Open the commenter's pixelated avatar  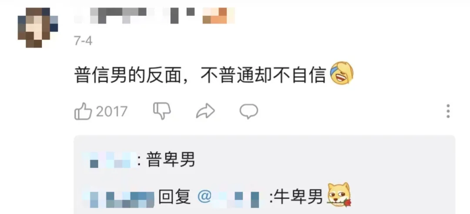(38, 27)
